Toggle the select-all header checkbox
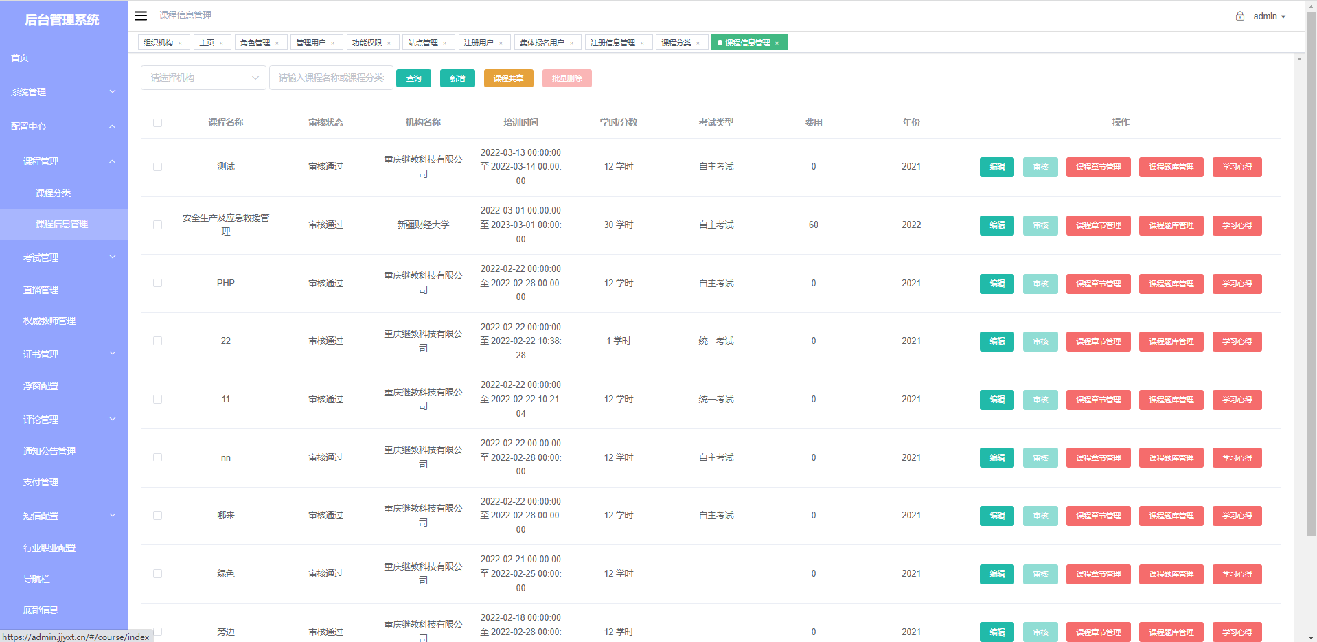1317x642 pixels. [157, 123]
